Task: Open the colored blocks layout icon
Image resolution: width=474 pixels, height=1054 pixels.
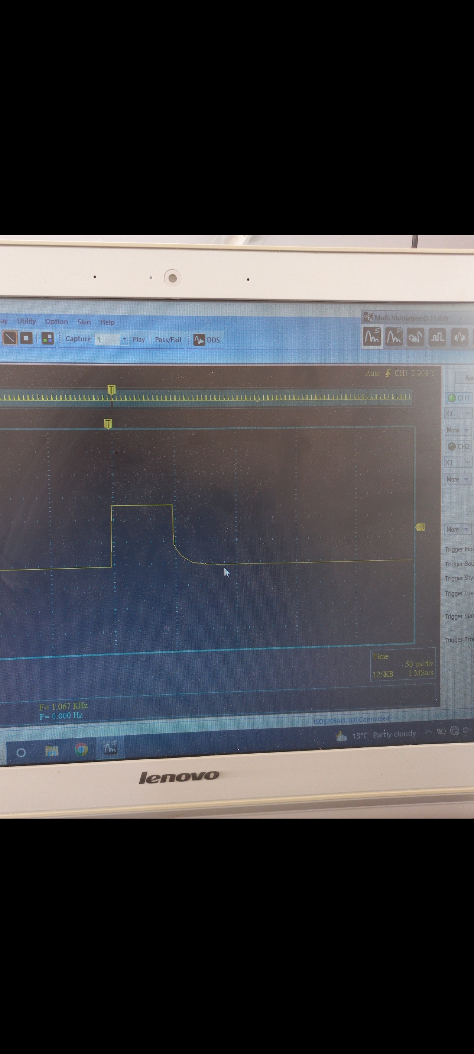Action: [x=47, y=339]
